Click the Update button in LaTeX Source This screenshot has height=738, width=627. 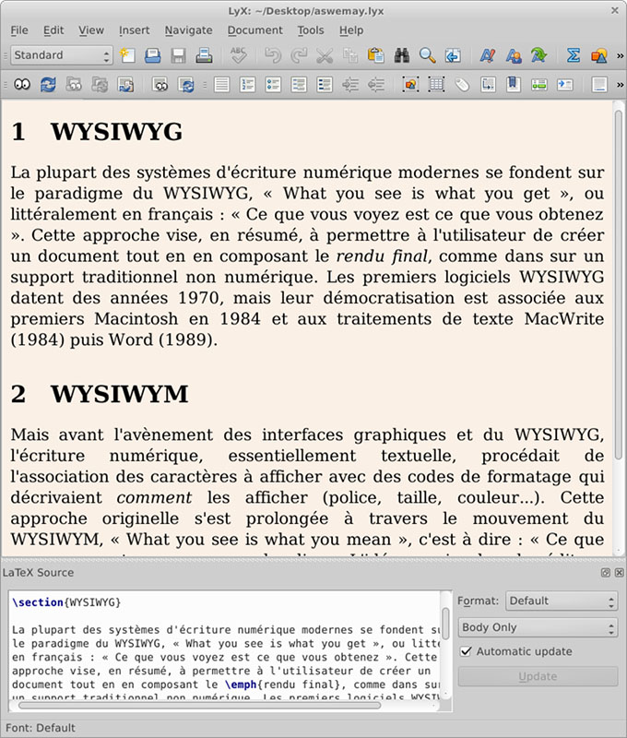click(x=538, y=676)
